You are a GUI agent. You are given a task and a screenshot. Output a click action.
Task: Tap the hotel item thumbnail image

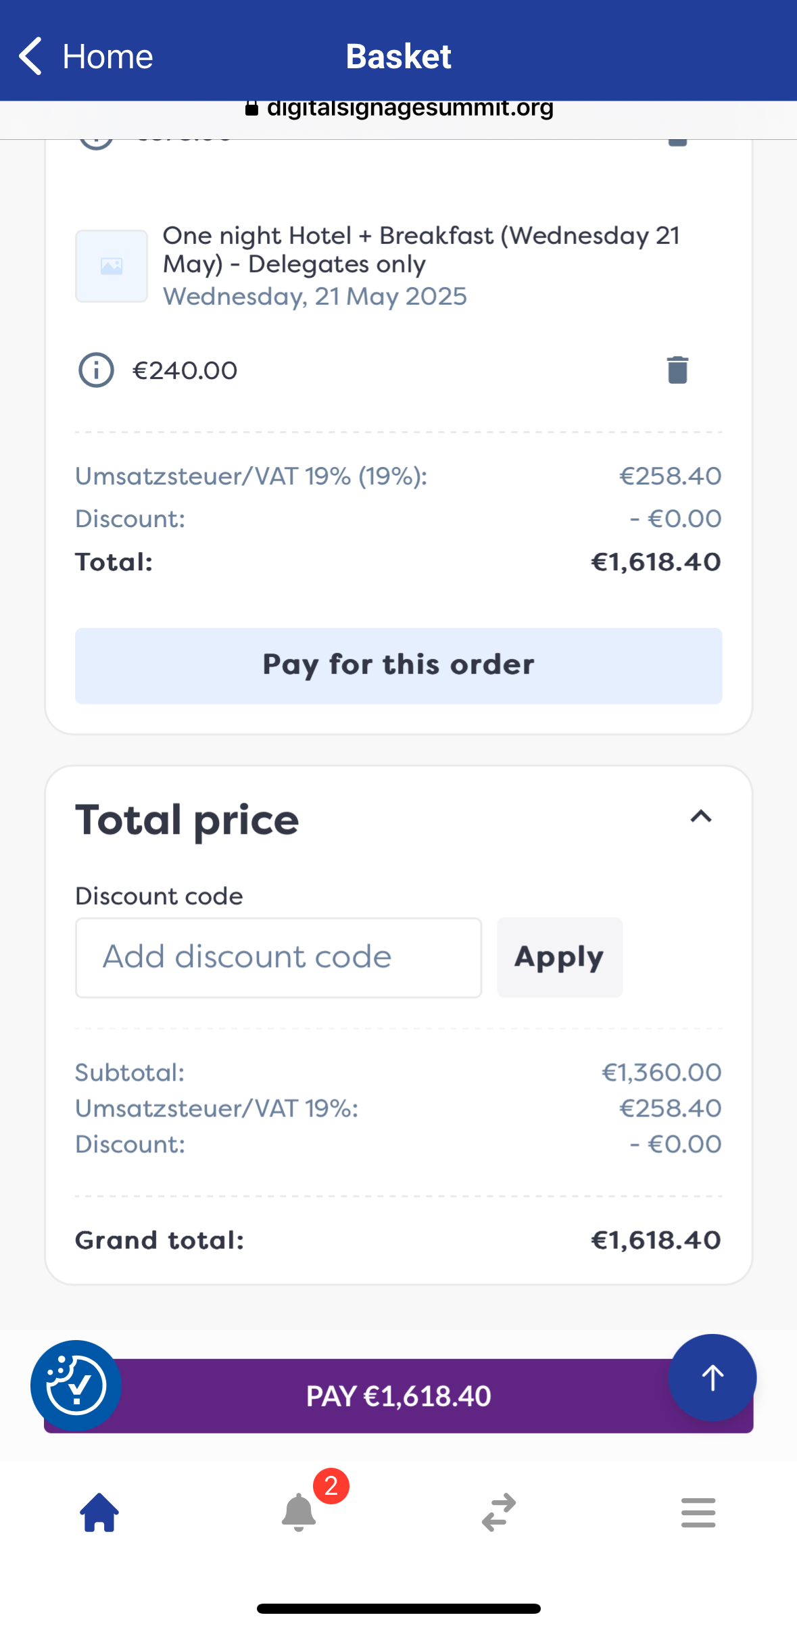pos(112,266)
